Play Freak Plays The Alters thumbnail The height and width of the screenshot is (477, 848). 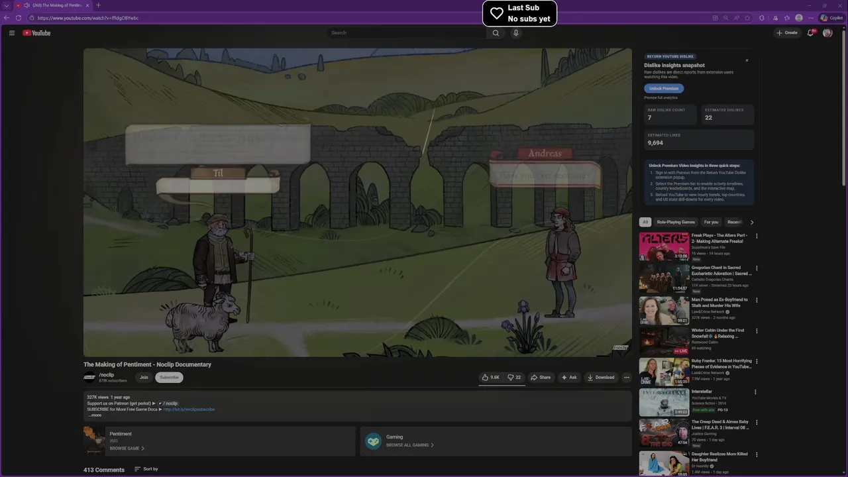point(664,246)
